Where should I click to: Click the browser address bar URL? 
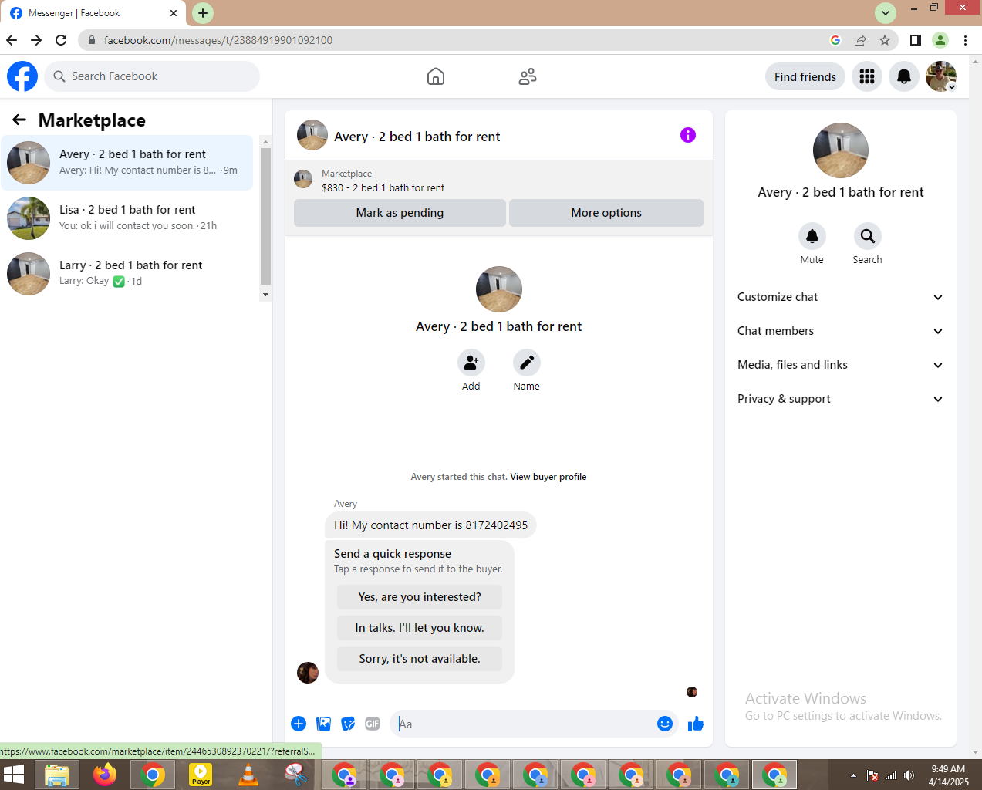[218, 40]
